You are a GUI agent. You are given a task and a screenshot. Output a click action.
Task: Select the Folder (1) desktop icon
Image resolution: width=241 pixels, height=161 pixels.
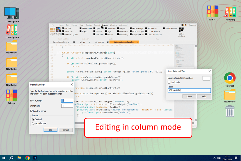[x=230, y=12]
